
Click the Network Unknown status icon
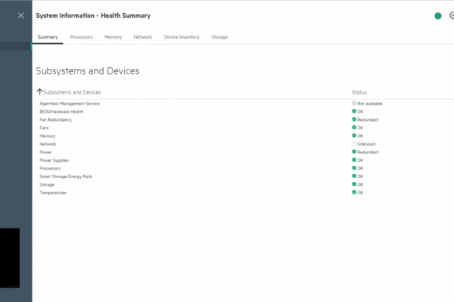pos(354,143)
